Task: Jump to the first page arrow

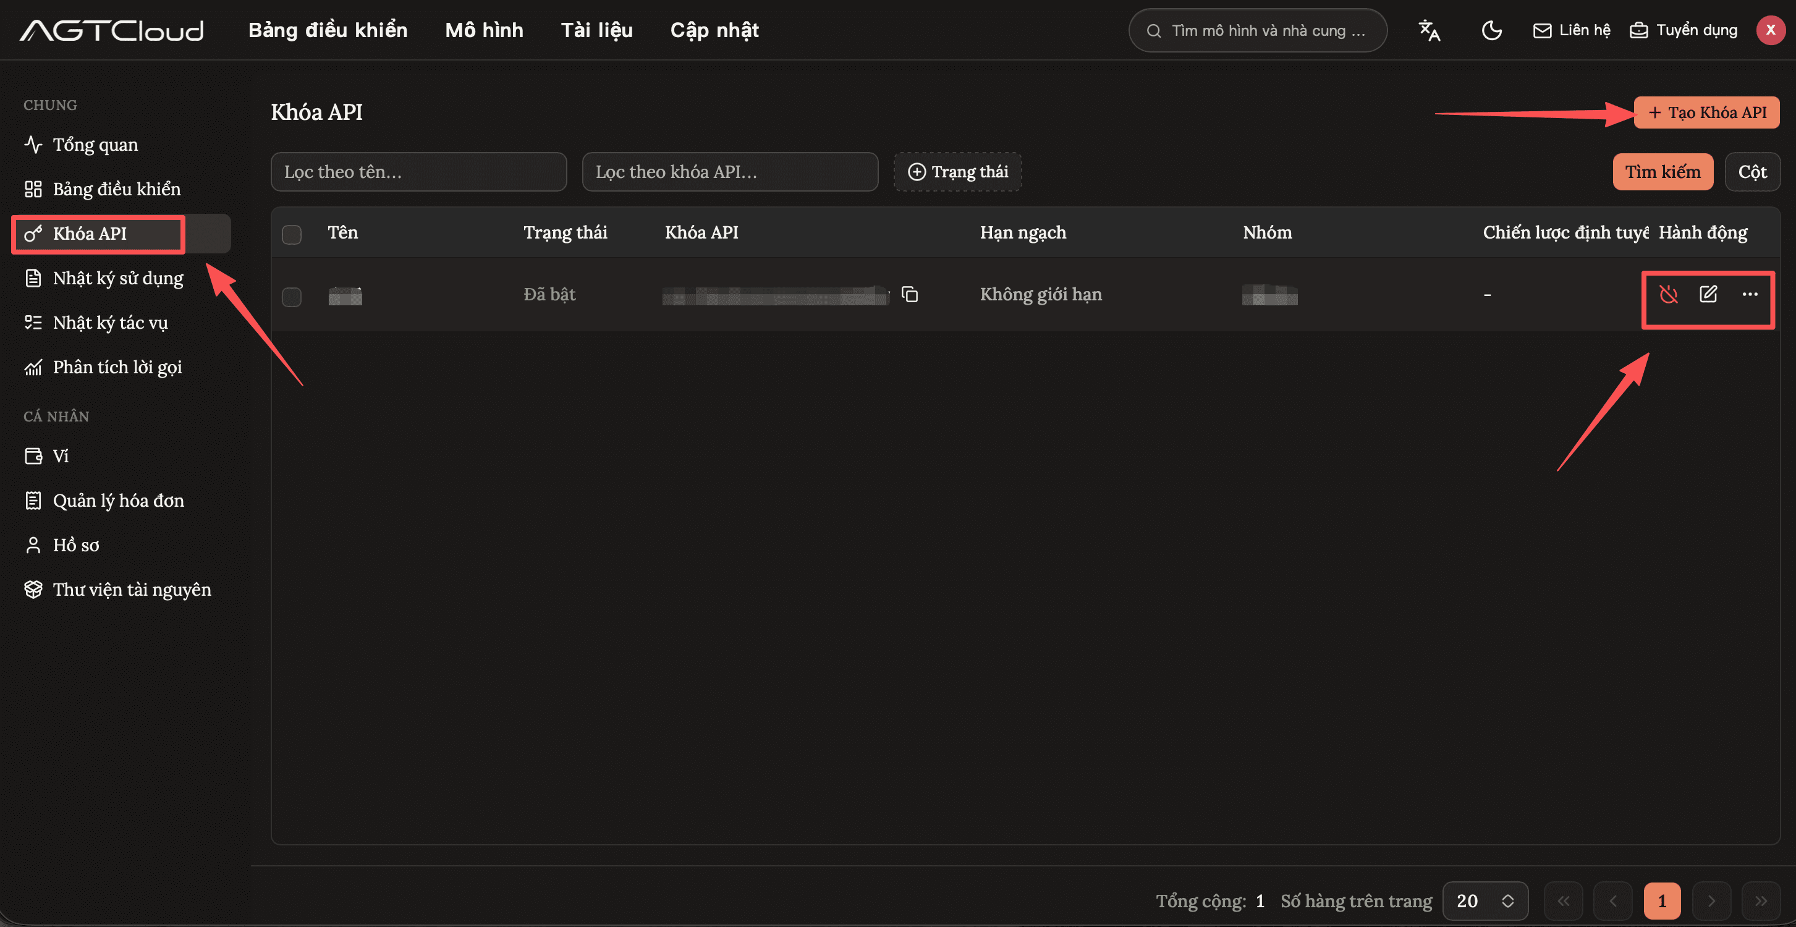Action: click(x=1564, y=900)
